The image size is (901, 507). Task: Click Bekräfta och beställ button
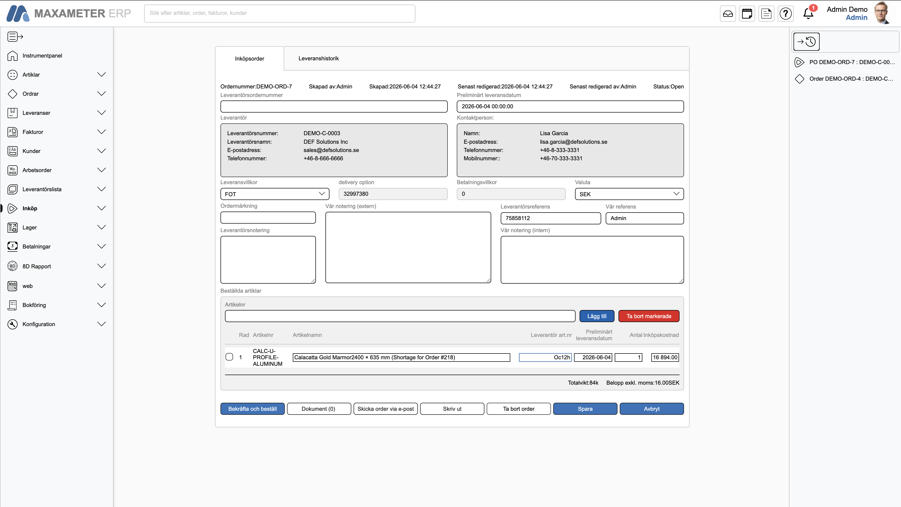pyautogui.click(x=253, y=409)
